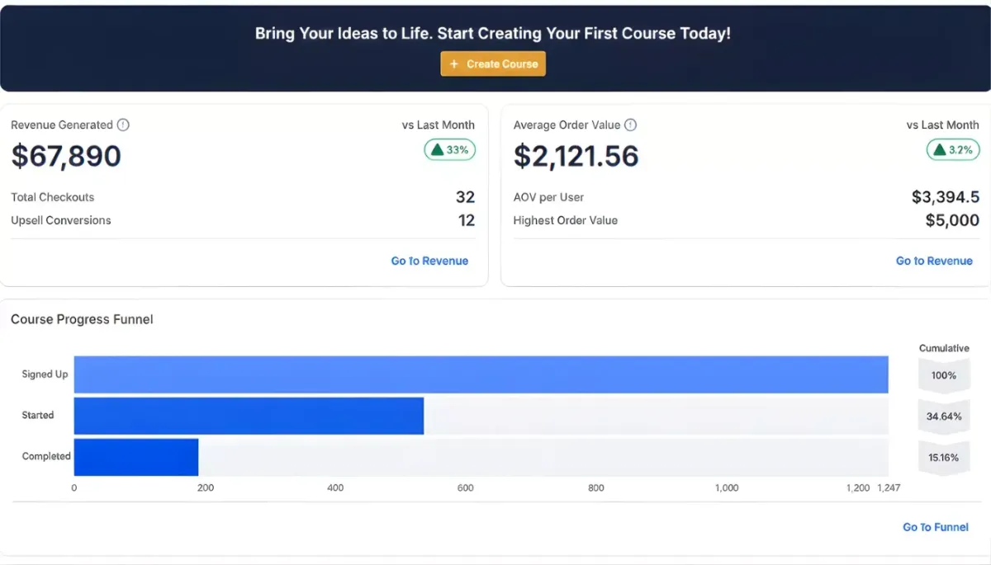Screen dimensions: 991x565
Task: Click the Total Checkouts value 32
Action: coord(465,197)
